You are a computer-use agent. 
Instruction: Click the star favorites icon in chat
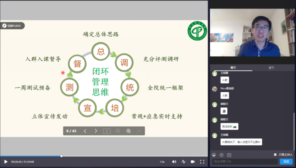point(221,155)
